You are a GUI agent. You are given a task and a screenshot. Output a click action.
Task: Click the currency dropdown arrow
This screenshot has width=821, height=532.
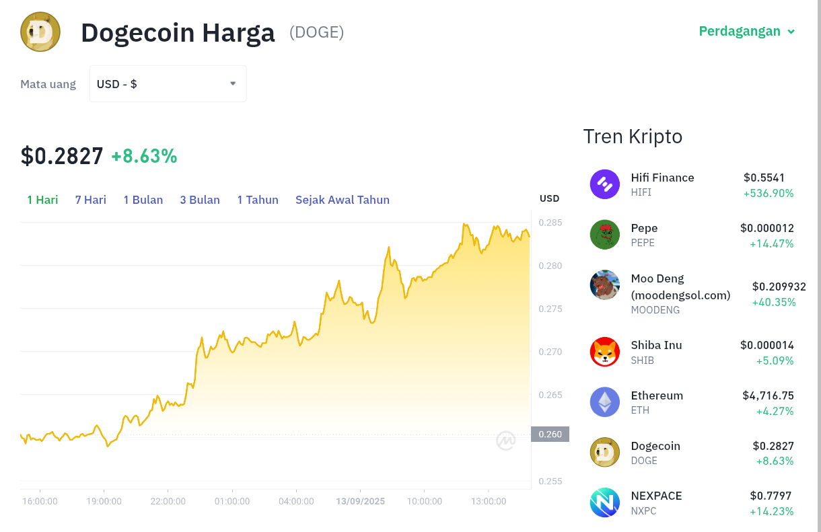click(x=233, y=83)
